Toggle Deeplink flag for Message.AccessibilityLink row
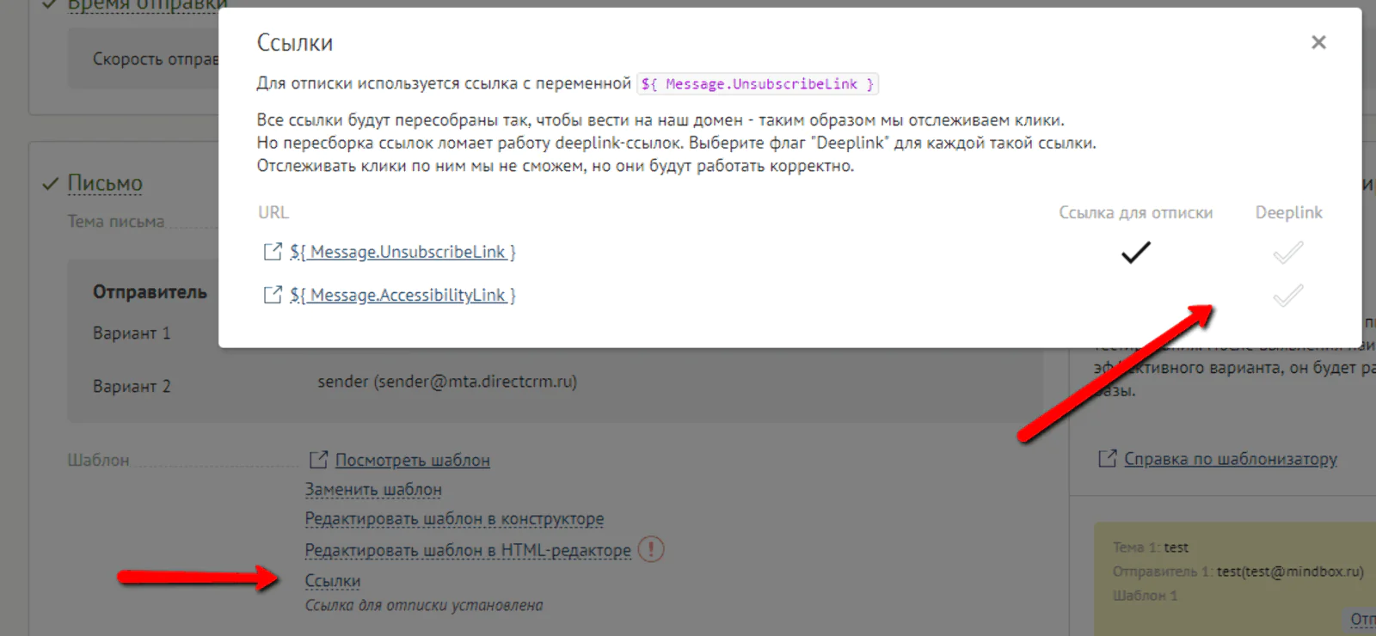1376x636 pixels. tap(1288, 295)
